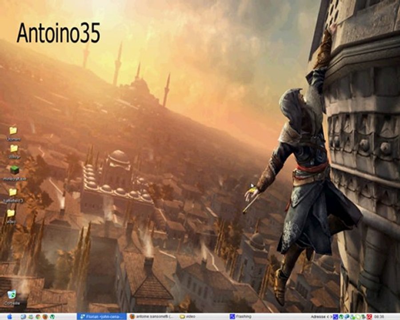400x320 pixels.
Task: Launch Chrome from quick-launch bar
Action: pyautogui.click(x=38, y=317)
